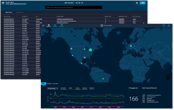
Task: Click the map marker over Europe
Action: [131, 46]
